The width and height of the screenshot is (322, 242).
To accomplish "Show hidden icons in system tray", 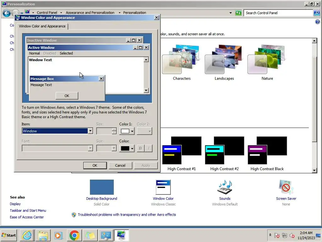I will click(x=270, y=235).
